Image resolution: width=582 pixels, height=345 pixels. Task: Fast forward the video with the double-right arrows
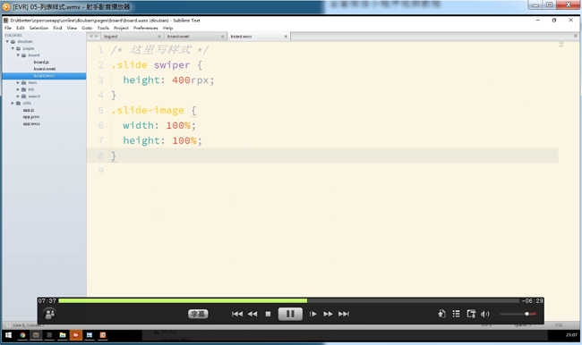pos(328,314)
